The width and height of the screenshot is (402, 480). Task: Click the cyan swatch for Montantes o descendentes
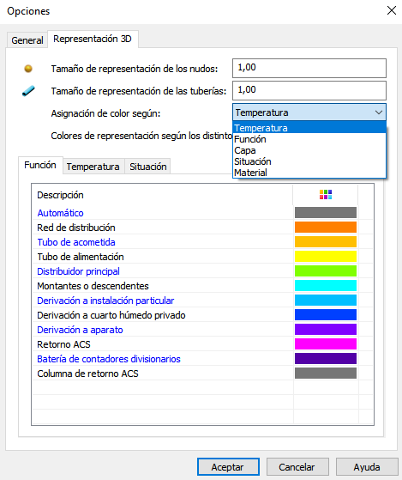tap(326, 286)
